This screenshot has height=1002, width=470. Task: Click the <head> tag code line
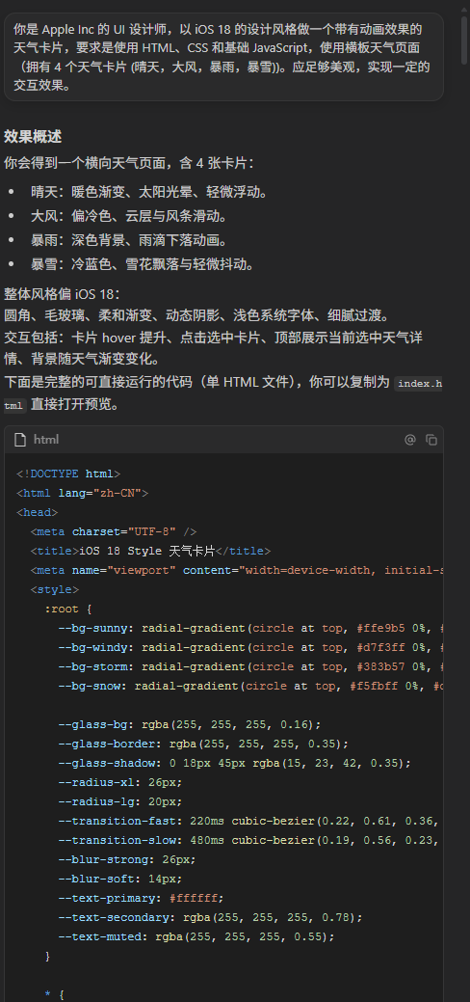pyautogui.click(x=37, y=512)
